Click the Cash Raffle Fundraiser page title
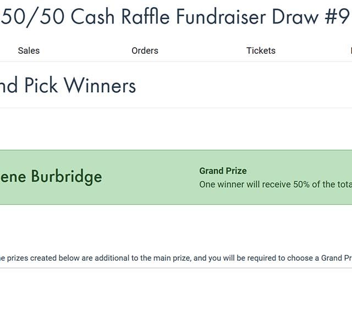Viewport: 352px width, 320px height. pos(175,18)
